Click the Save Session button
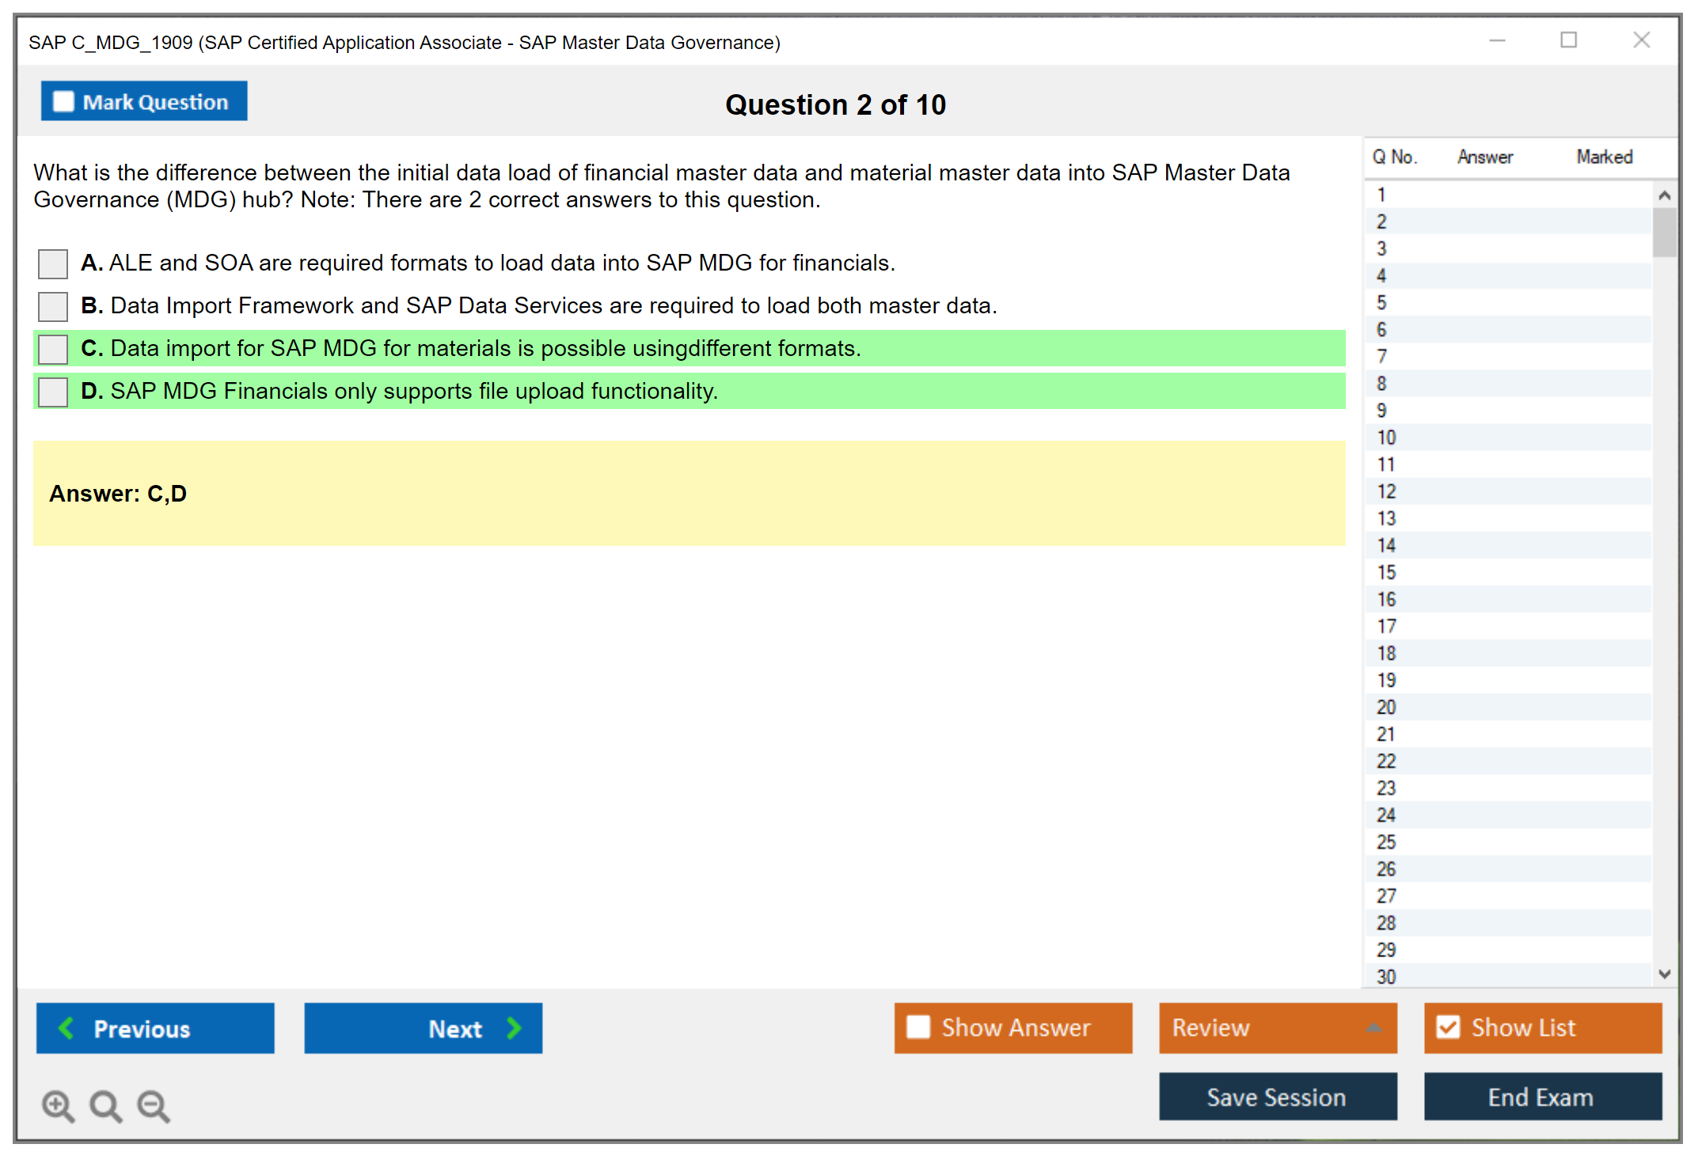The width and height of the screenshot is (1702, 1163). tap(1277, 1097)
